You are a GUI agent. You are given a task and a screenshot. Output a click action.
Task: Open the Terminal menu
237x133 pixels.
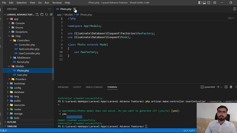[57, 3]
